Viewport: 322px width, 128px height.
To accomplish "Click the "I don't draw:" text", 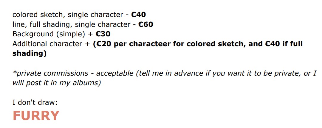I will pos(35,102).
